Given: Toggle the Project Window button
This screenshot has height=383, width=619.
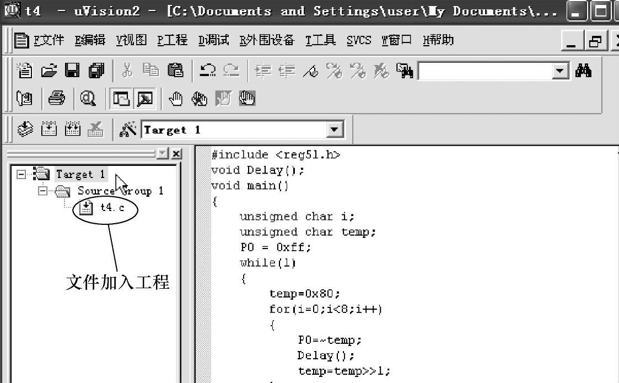Looking at the screenshot, I should [x=121, y=99].
